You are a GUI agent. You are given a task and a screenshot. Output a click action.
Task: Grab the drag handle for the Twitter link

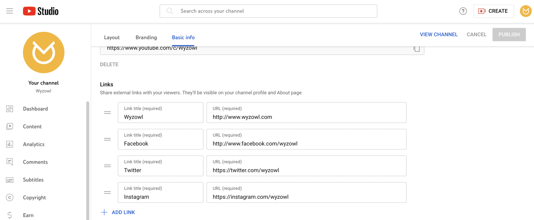107,166
